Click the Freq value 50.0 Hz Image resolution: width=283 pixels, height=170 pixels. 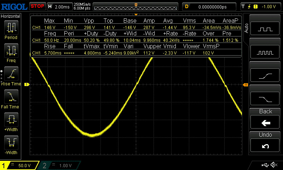click(x=52, y=40)
